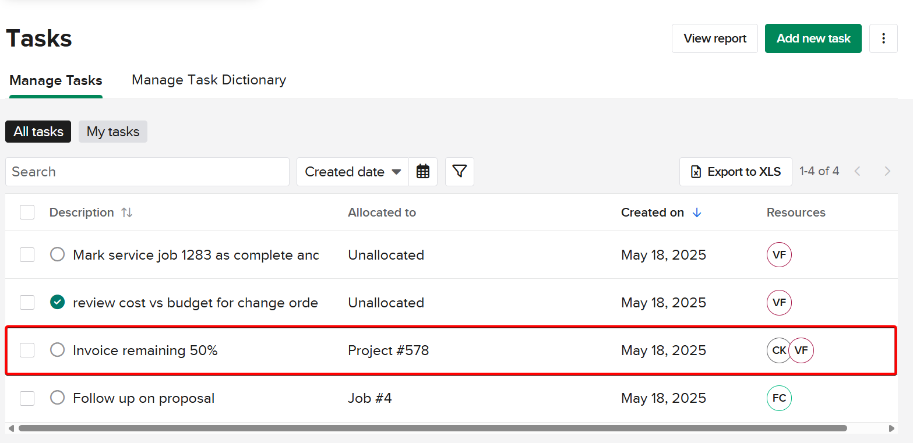Click the FC resource avatar
Image resolution: width=913 pixels, height=443 pixels.
click(779, 398)
